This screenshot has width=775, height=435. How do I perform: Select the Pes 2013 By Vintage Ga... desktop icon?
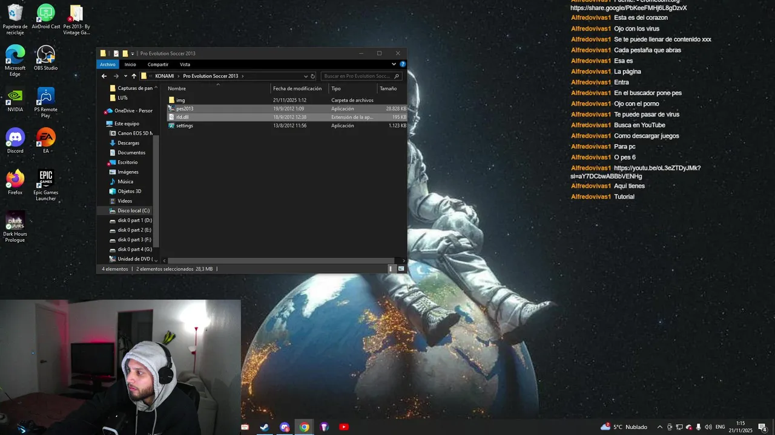(x=76, y=19)
